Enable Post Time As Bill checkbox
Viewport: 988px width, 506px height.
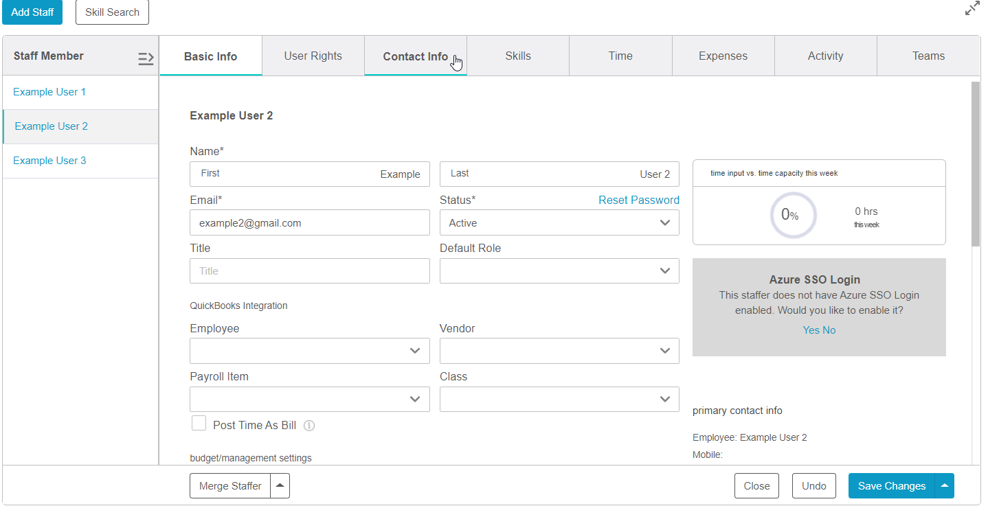pyautogui.click(x=199, y=424)
